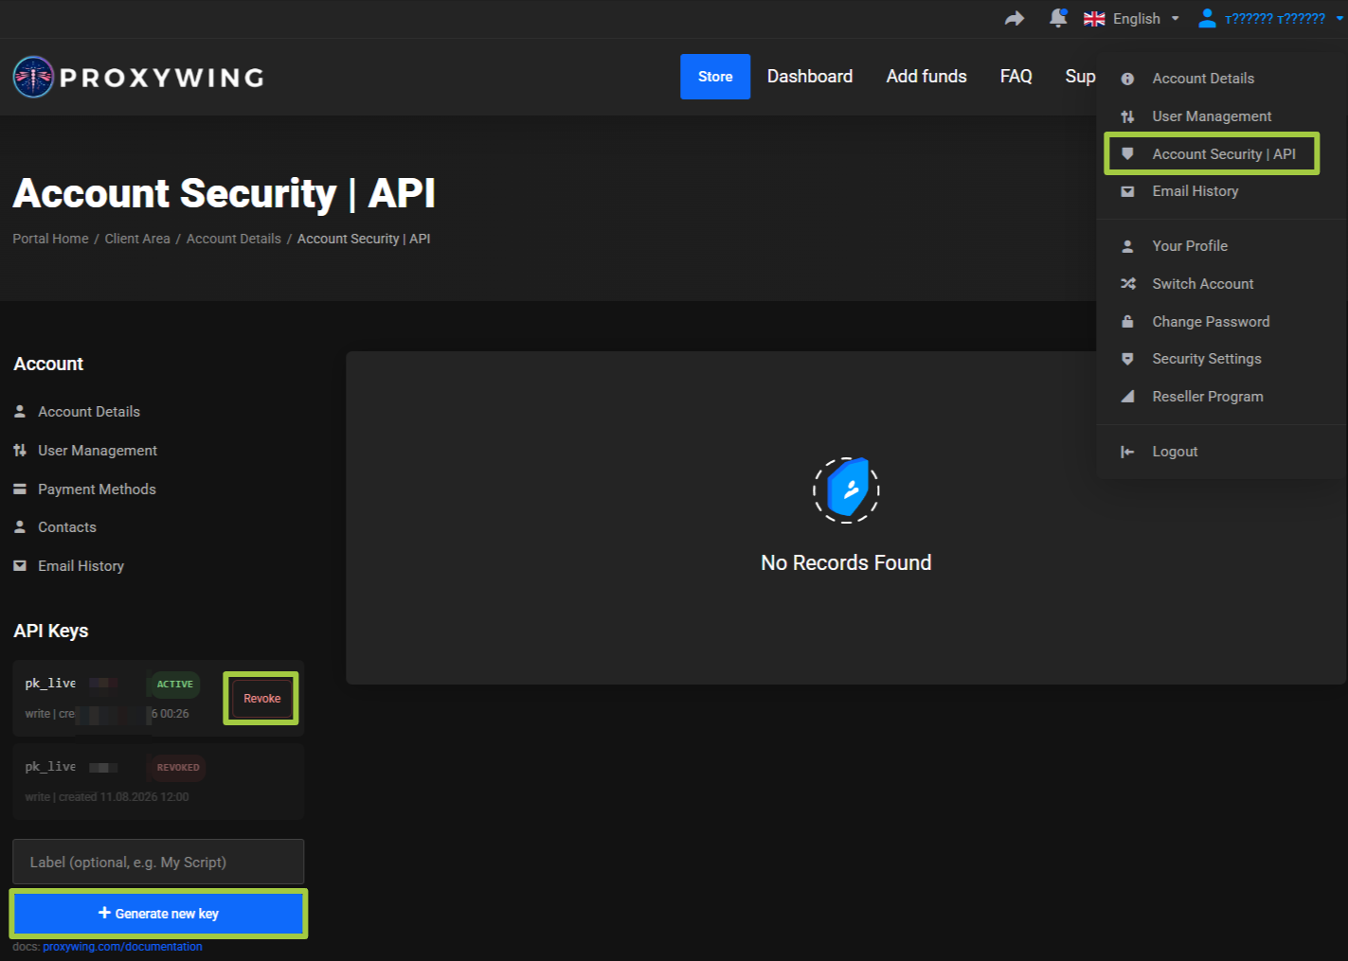Click the lock icon beside Change Password
The image size is (1348, 961).
tap(1127, 321)
